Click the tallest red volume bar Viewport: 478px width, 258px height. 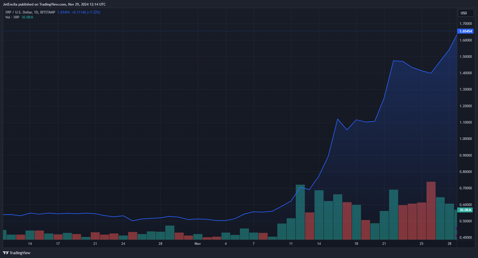431,210
